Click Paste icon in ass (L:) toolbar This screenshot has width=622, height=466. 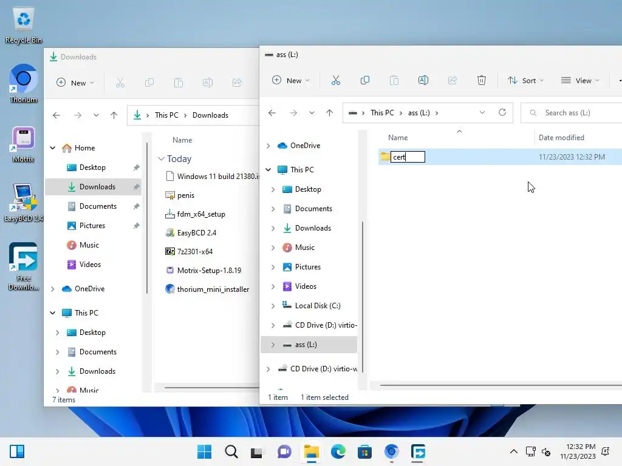coord(394,81)
